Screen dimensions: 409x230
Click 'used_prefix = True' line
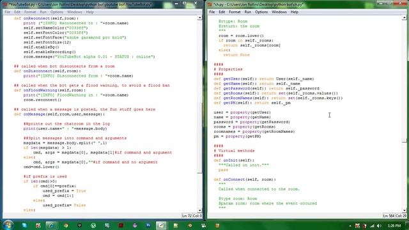click(x=64, y=191)
